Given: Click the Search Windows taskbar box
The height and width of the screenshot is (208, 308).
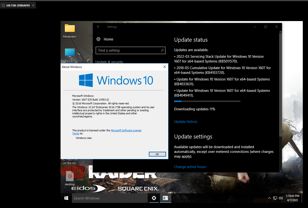Looking at the screenshot, I should tap(110, 198).
